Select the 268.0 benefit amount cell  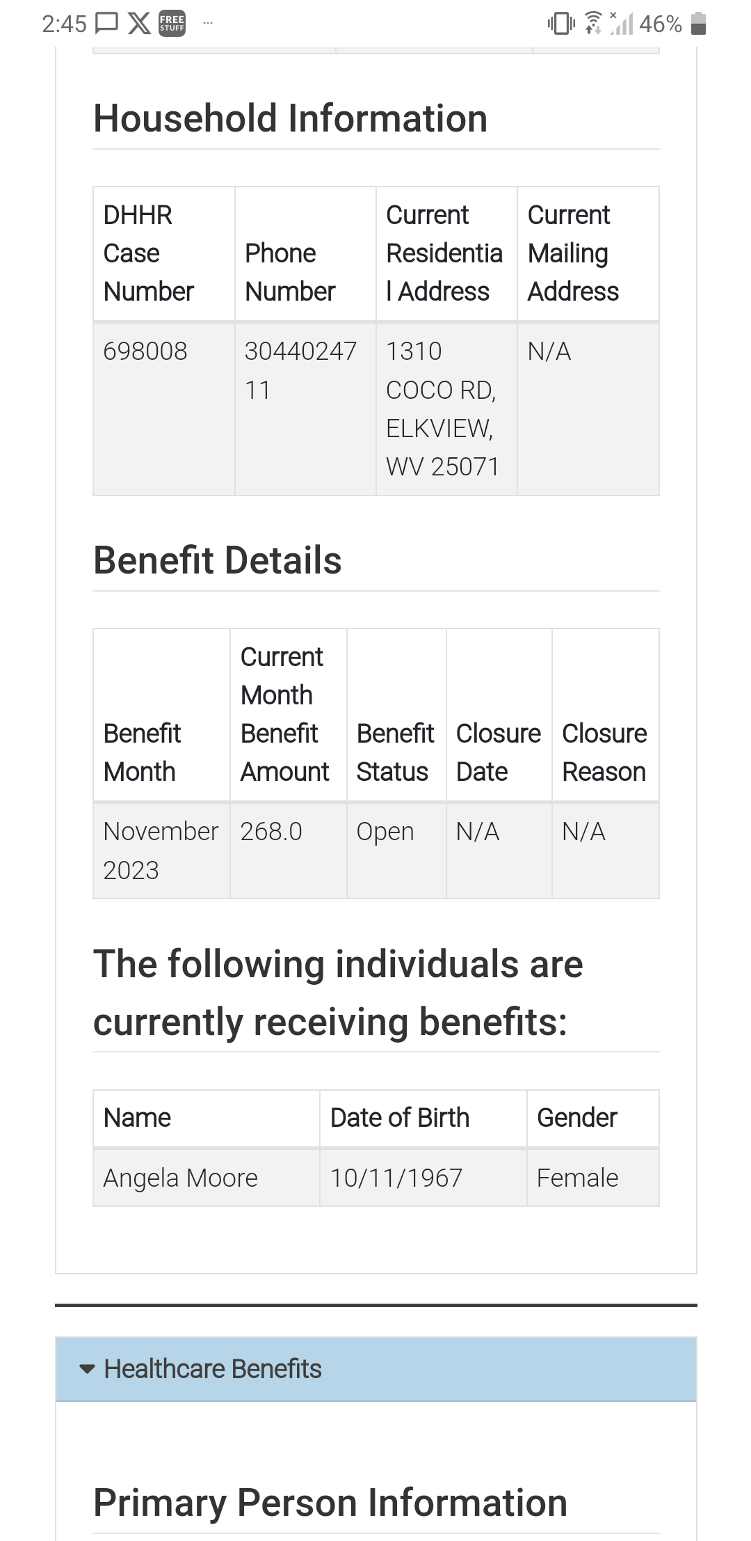coord(289,850)
